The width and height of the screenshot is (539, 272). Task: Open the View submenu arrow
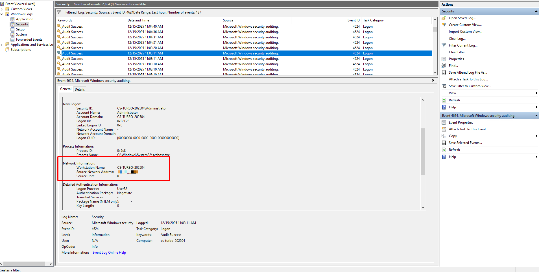click(x=536, y=93)
